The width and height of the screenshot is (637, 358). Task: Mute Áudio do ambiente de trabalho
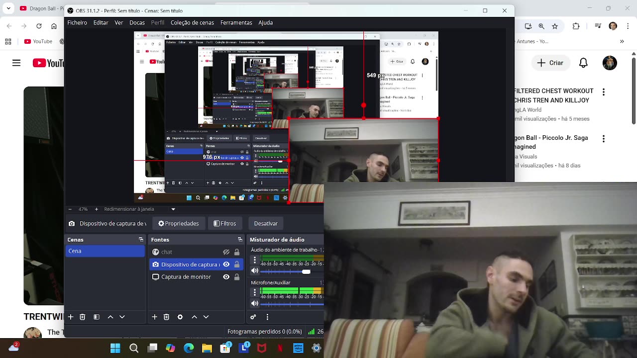(255, 271)
